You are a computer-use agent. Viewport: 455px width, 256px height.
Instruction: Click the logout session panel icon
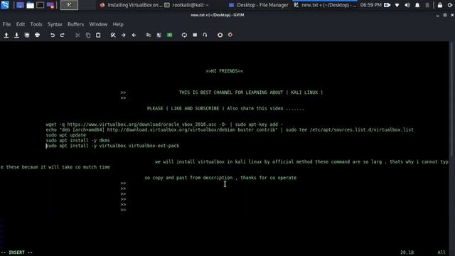[450, 5]
